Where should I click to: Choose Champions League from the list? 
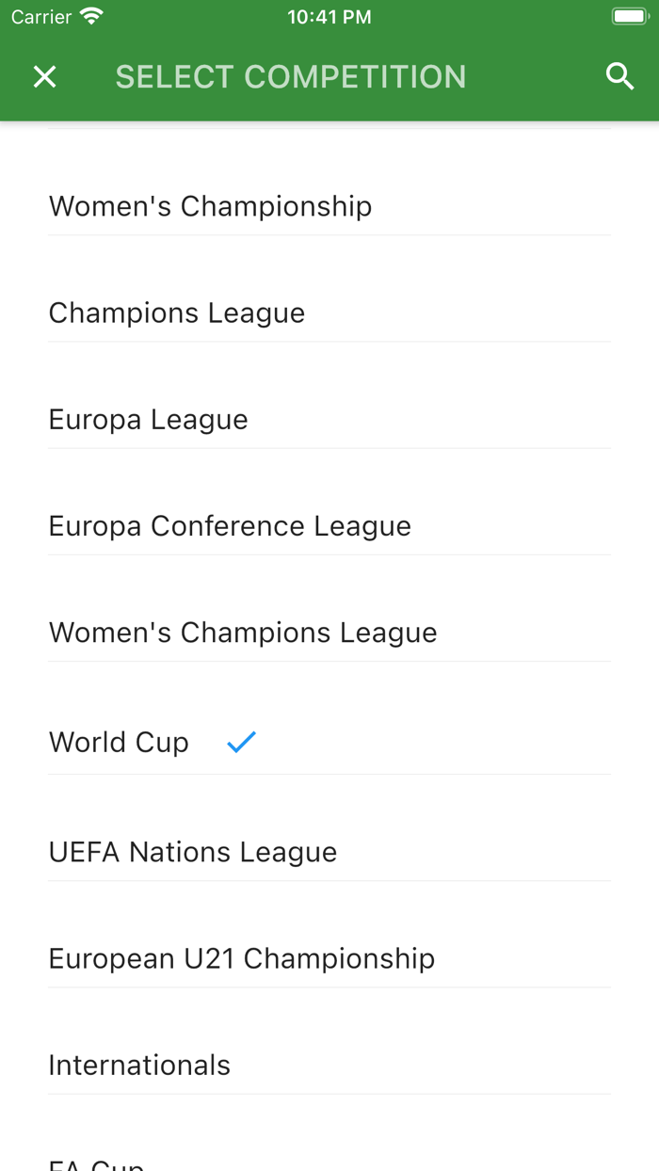click(177, 313)
